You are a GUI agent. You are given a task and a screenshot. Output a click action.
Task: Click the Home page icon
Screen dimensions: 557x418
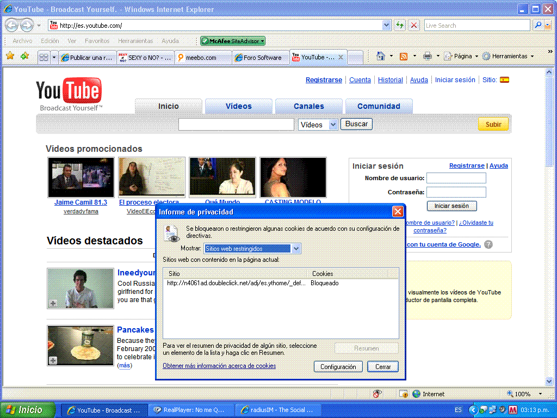tap(380, 56)
